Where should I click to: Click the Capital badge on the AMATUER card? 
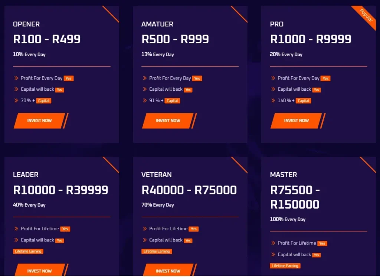(172, 100)
